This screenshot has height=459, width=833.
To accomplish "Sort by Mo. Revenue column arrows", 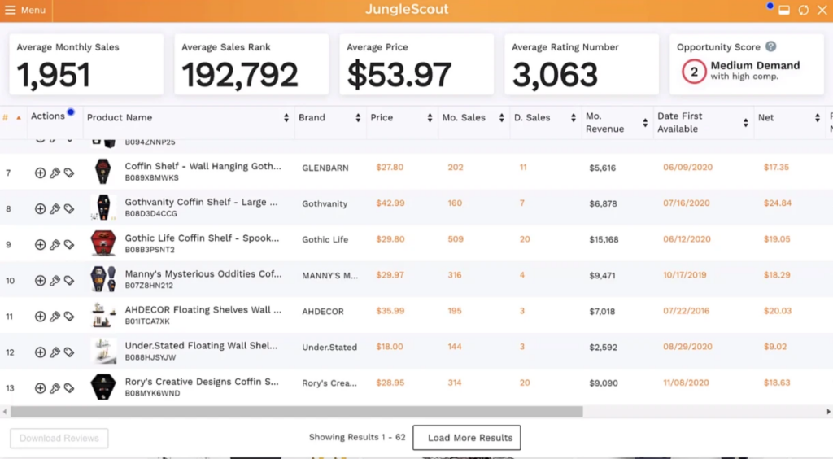I will point(645,123).
